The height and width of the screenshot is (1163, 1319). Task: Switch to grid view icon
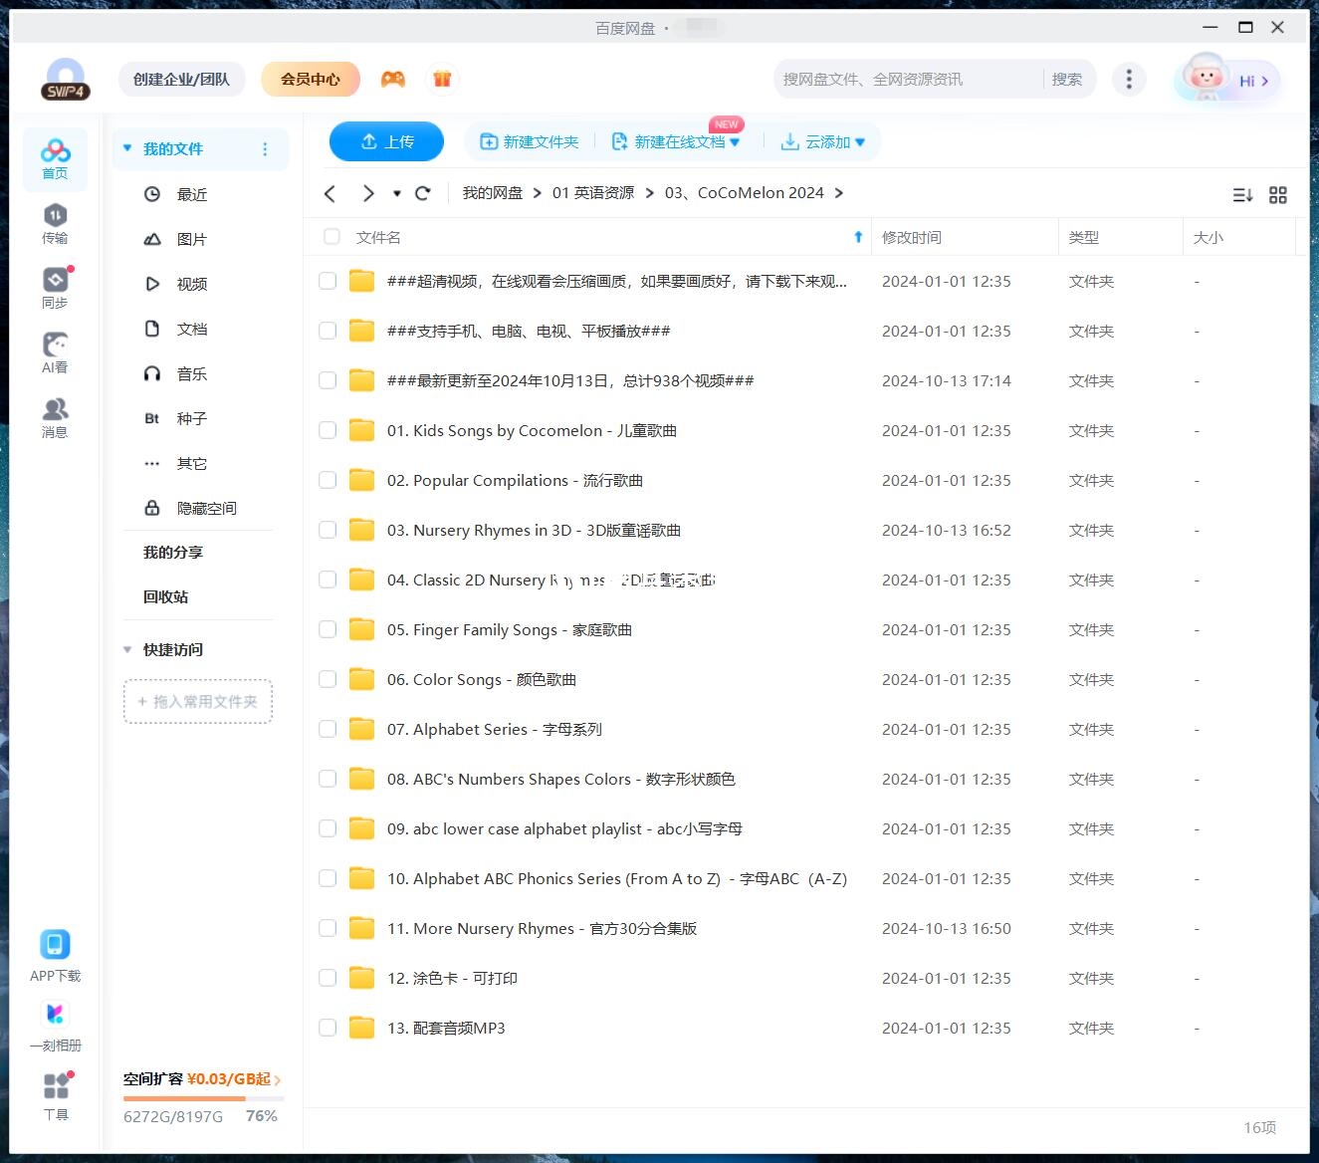(1278, 195)
